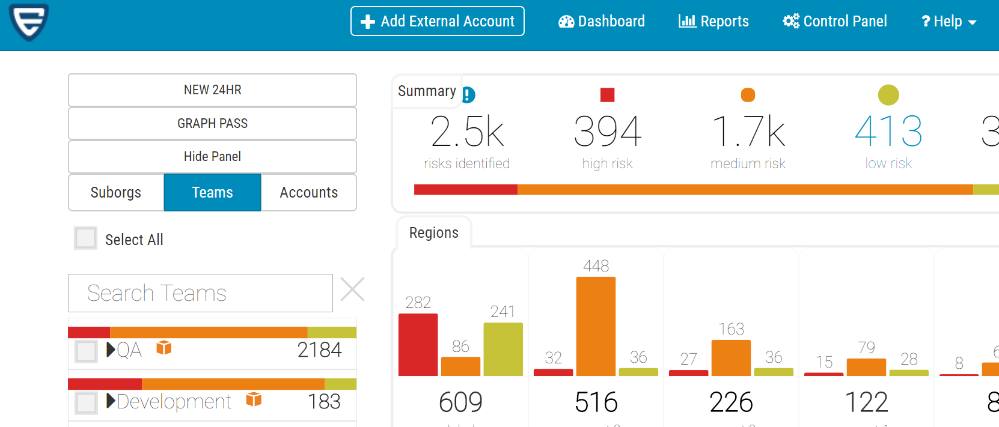Click the red bar labeled 282
Viewport: 999px width, 427px height.
(x=418, y=345)
